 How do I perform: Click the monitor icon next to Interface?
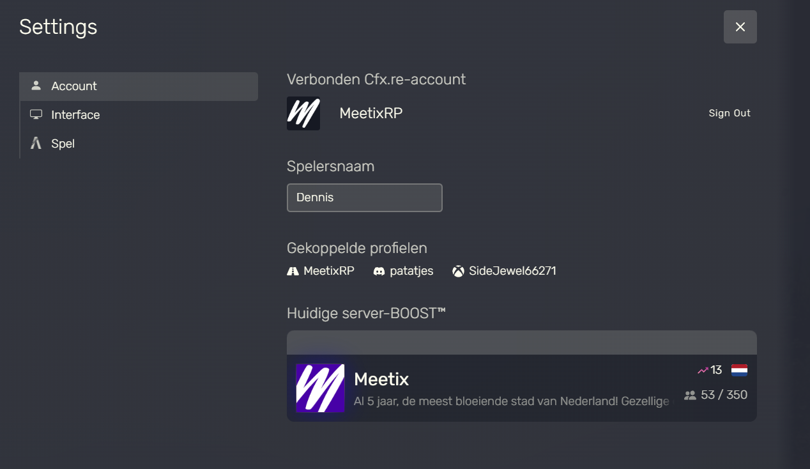(x=37, y=114)
